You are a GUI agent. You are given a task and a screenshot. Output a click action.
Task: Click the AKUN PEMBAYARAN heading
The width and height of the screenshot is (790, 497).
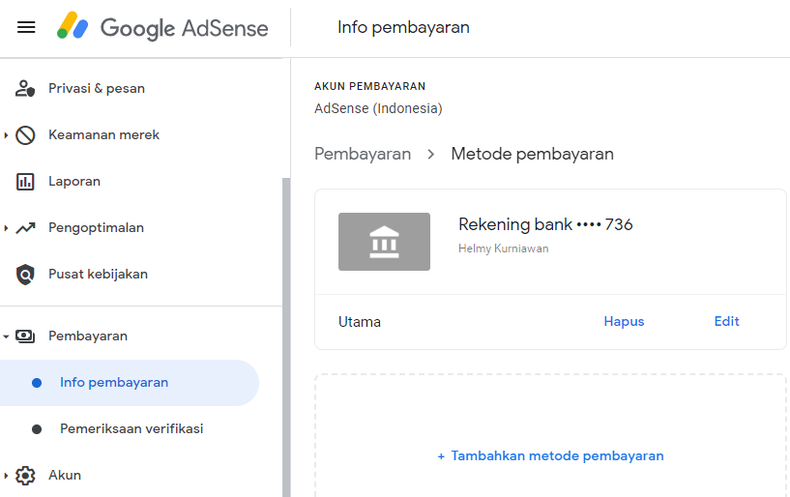[x=369, y=86]
